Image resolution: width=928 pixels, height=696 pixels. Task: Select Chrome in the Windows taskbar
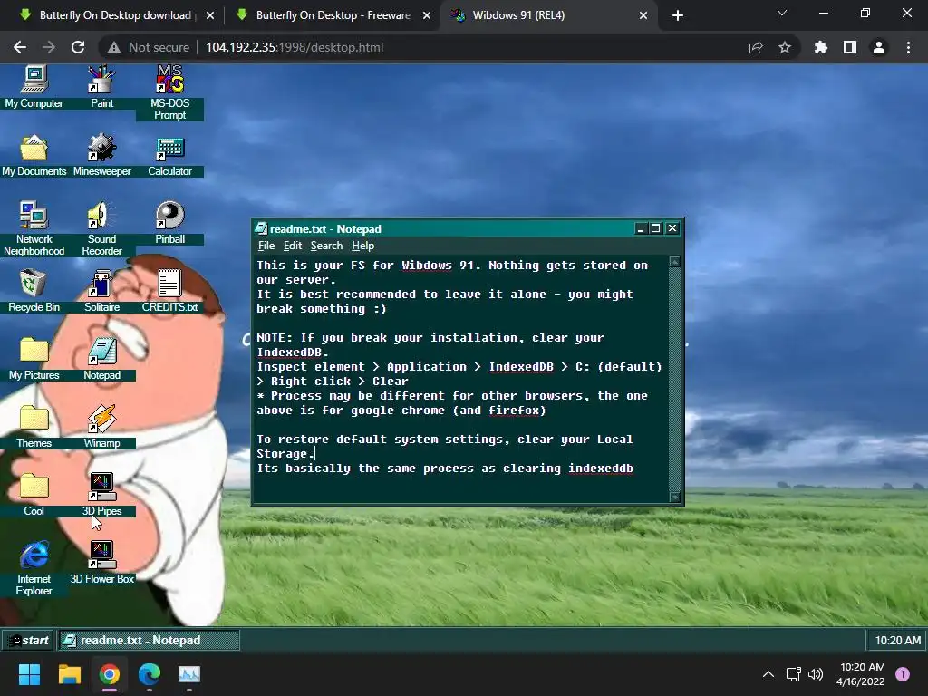tap(110, 674)
